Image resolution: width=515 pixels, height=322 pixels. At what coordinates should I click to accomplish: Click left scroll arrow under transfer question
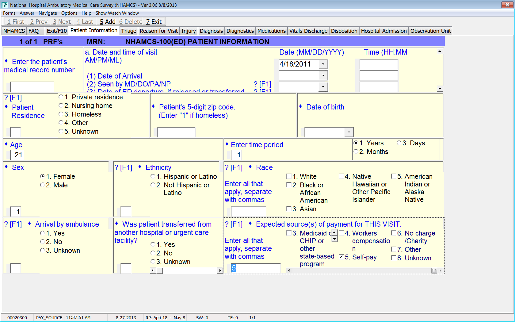point(153,270)
